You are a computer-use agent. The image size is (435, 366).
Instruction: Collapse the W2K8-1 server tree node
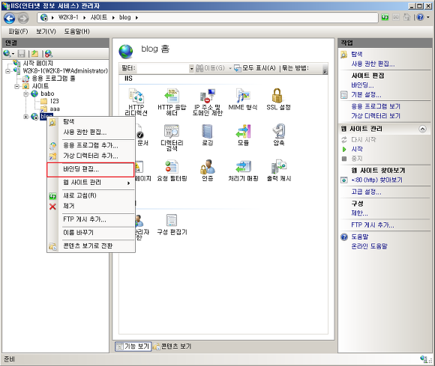click(x=7, y=71)
